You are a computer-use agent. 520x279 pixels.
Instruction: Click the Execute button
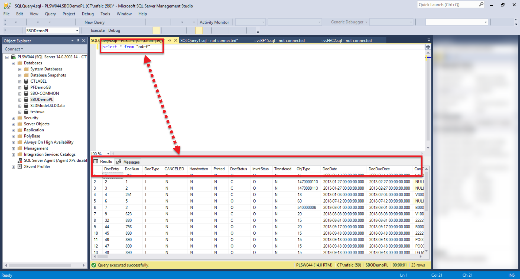click(x=97, y=30)
